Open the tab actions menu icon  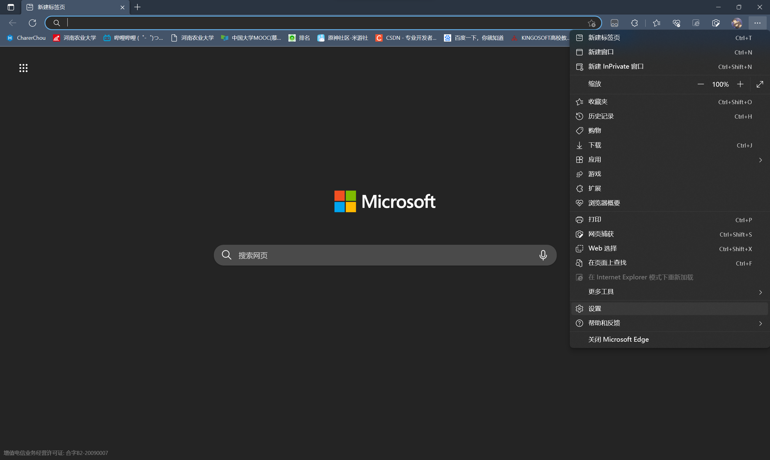pyautogui.click(x=11, y=7)
